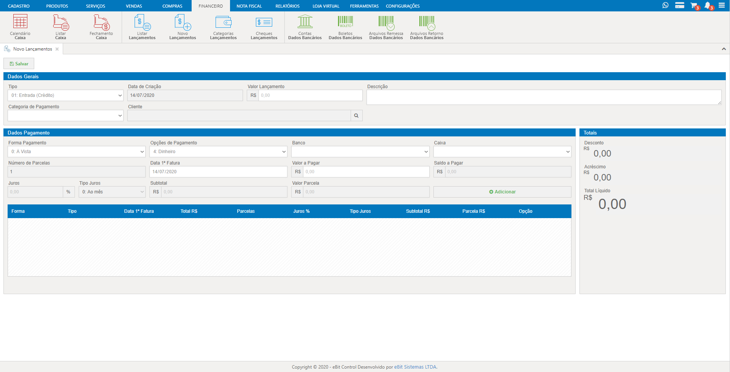The height and width of the screenshot is (372, 730).
Task: Click the Data 1ª Fatura field
Action: [218, 172]
